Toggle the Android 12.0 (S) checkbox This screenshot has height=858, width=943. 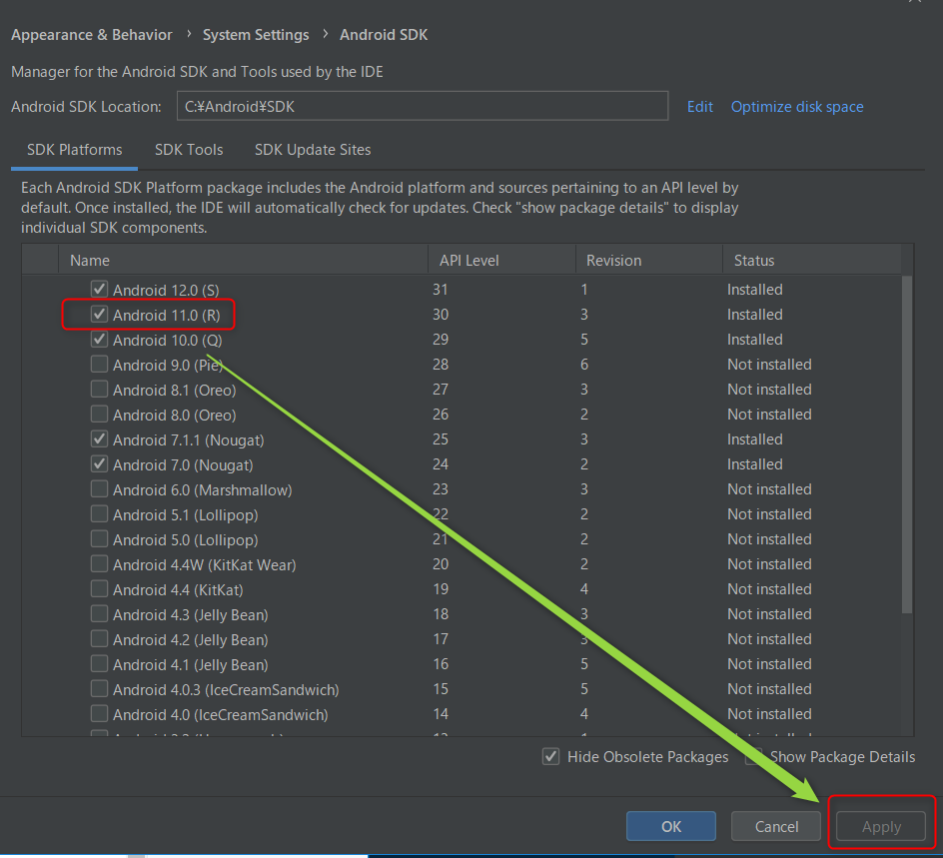(x=99, y=290)
